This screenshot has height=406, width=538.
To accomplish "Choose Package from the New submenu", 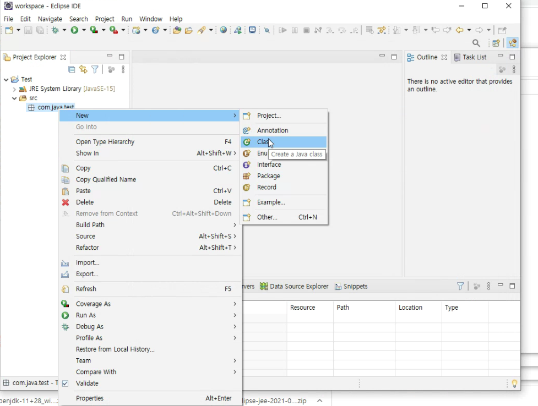I will [x=284, y=176].
